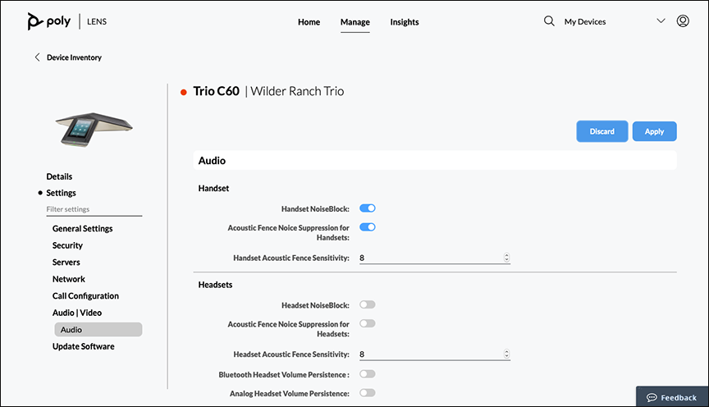The image size is (709, 407).
Task: Open the user account profile icon
Action: click(683, 21)
